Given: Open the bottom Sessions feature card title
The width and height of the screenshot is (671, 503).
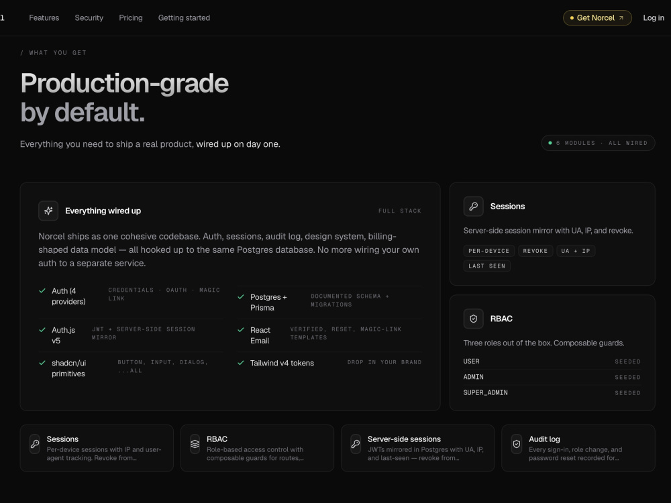Looking at the screenshot, I should click(x=62, y=439).
